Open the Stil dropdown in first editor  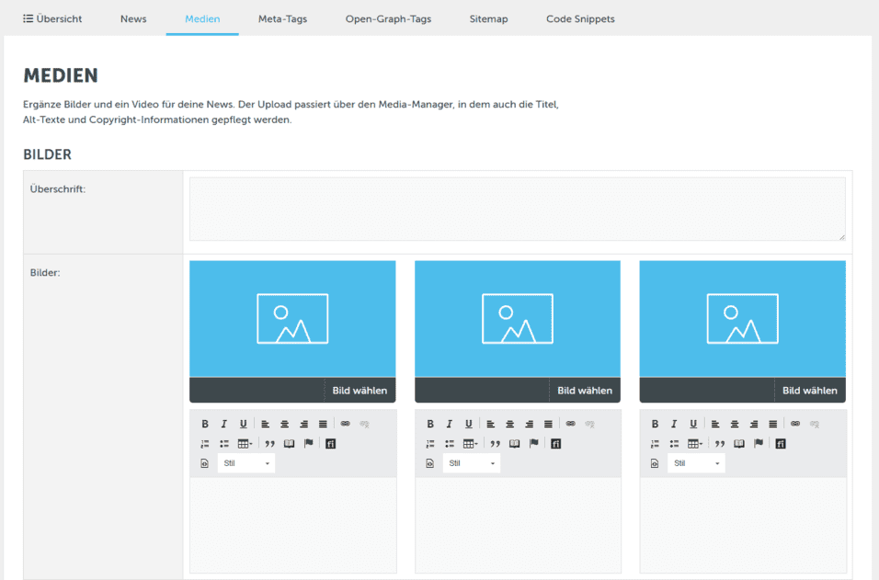click(246, 464)
